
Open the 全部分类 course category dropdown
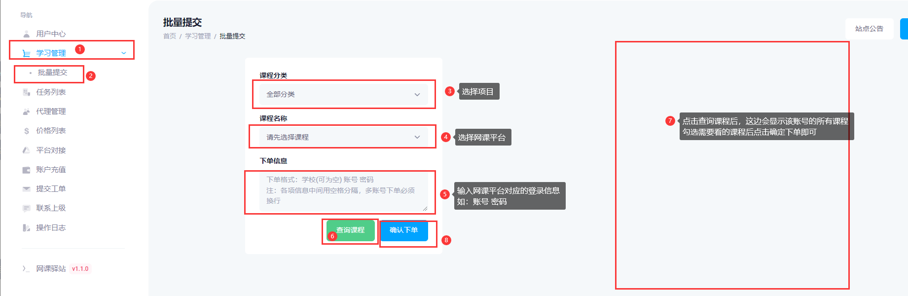pyautogui.click(x=344, y=94)
